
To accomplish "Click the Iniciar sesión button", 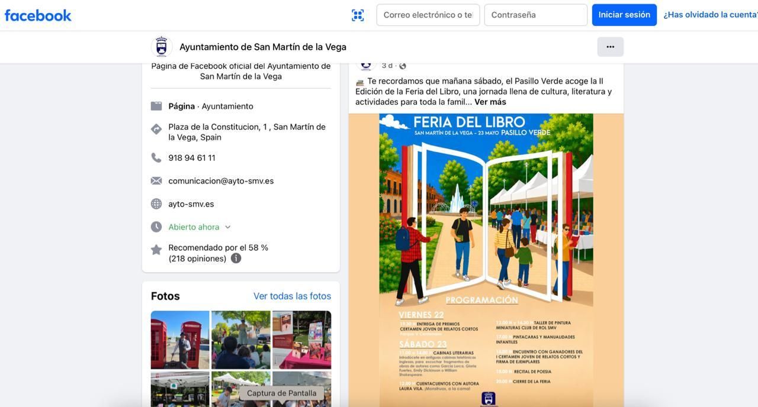I will pos(624,15).
